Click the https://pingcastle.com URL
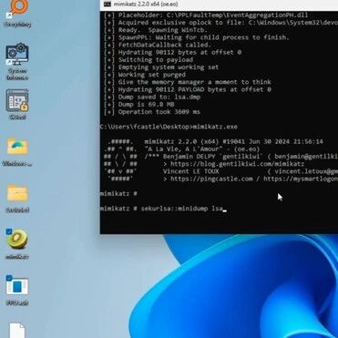Viewport: 338px width, 338px height. 211,179
